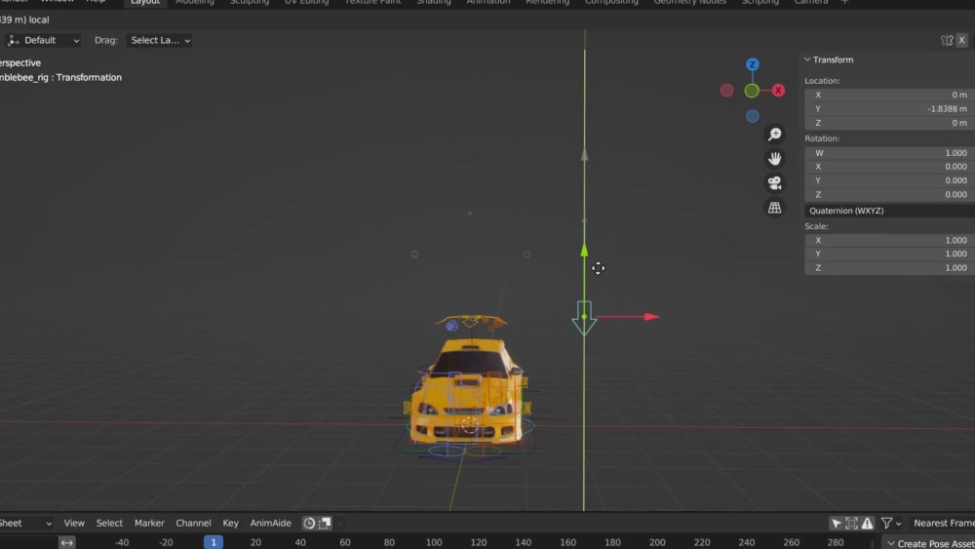Viewport: 975px width, 549px height.
Task: Open the Dope Sheet mode dropdown
Action: [26, 524]
